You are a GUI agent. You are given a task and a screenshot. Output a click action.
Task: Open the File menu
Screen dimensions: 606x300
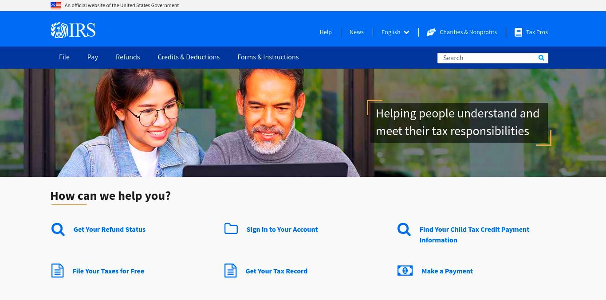pyautogui.click(x=64, y=57)
